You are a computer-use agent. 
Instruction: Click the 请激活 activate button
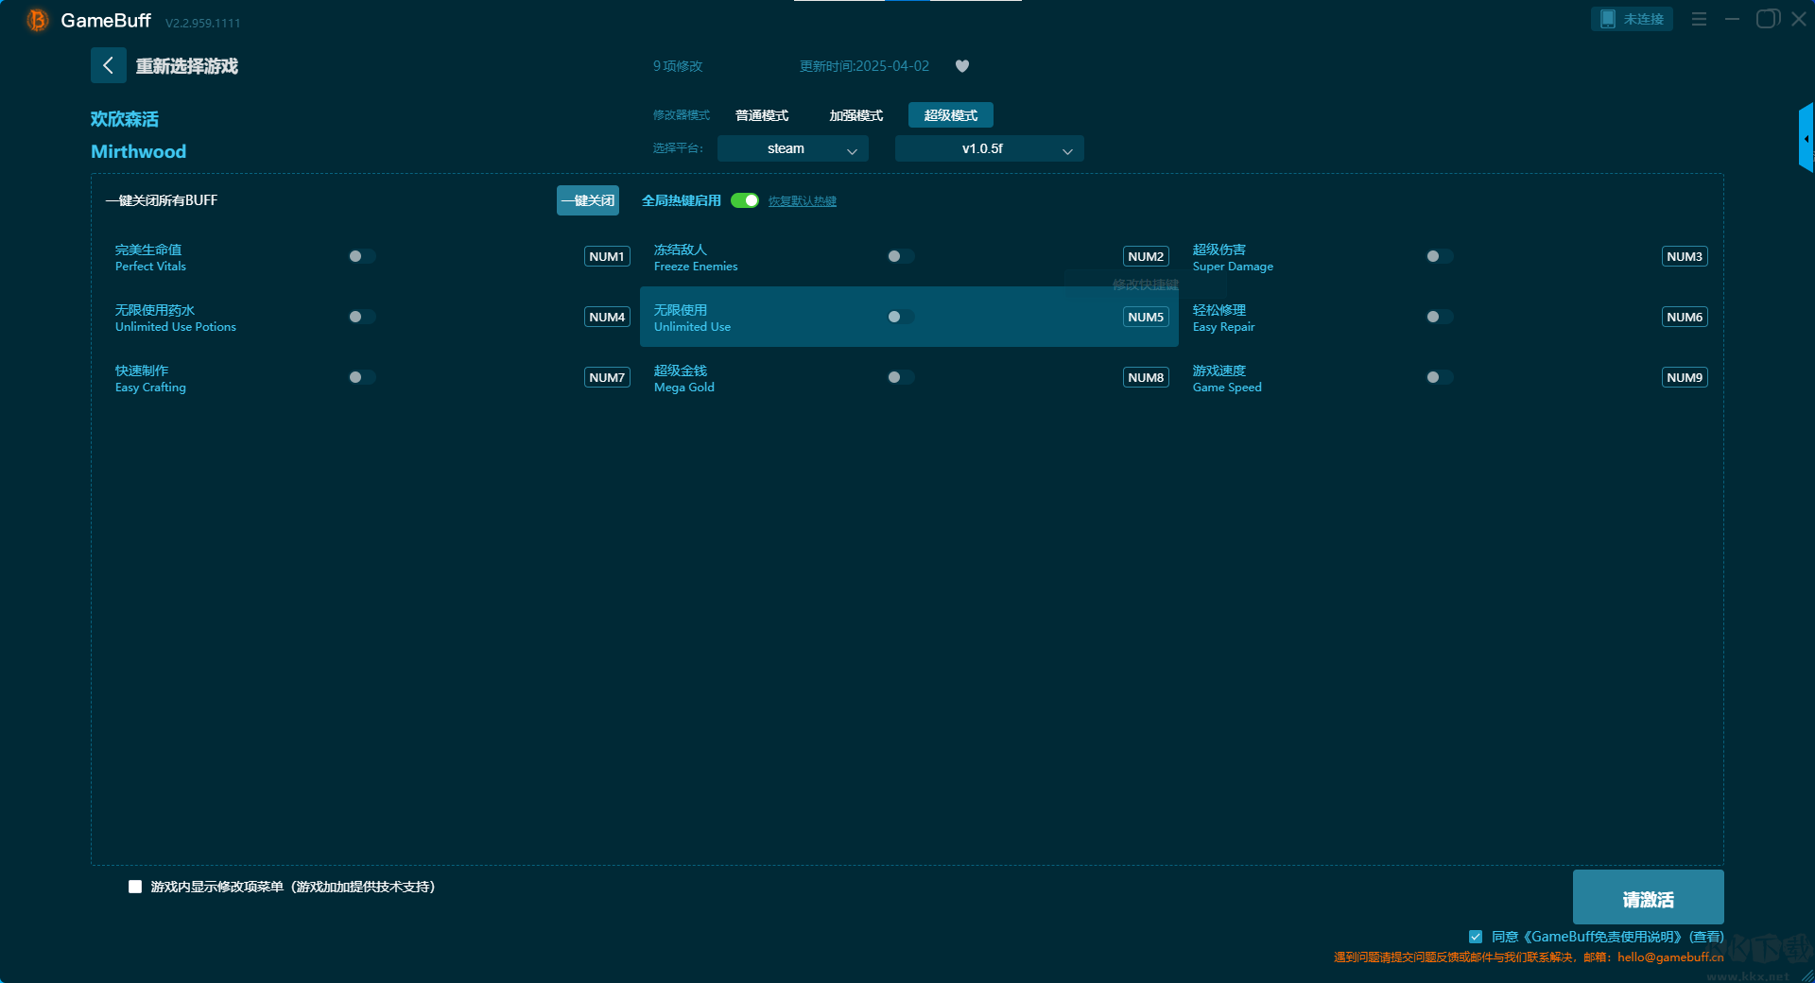click(x=1647, y=898)
